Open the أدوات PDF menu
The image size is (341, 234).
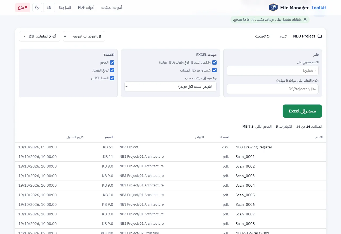click(x=86, y=7)
